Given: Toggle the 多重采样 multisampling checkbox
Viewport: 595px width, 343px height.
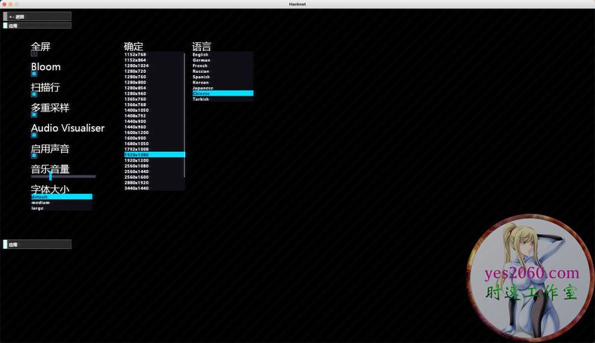Looking at the screenshot, I should coord(34,114).
